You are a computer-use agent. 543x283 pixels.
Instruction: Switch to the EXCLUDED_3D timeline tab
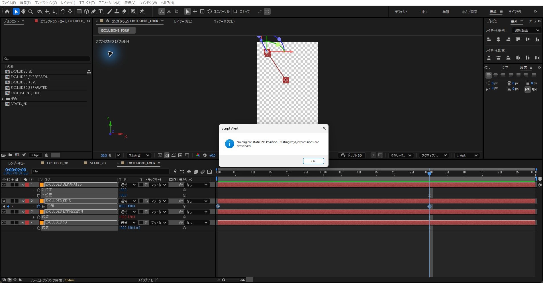click(x=57, y=163)
